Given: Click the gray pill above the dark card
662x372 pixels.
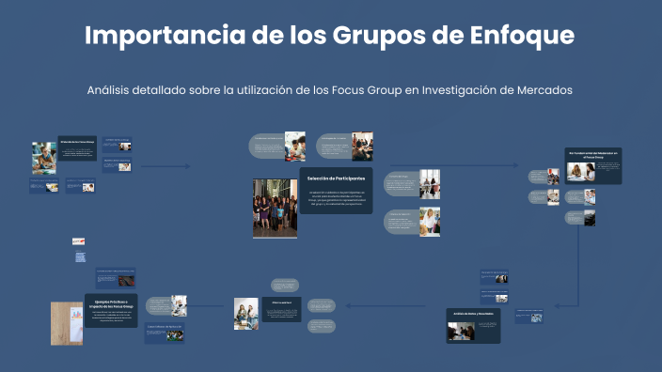Looking at the screenshot, I should (285, 286).
